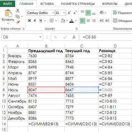Open the ФАЙЛ menu
Image resolution: width=132 pixels, height=132 pixels.
[x=8, y=4]
